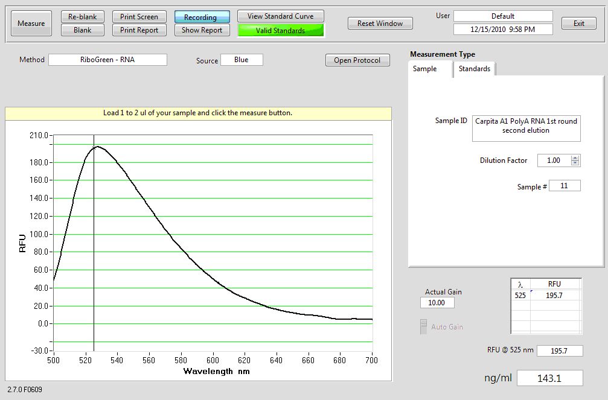The width and height of the screenshot is (608, 400).
Task: Toggle the Auto Gain switch
Action: 424,327
